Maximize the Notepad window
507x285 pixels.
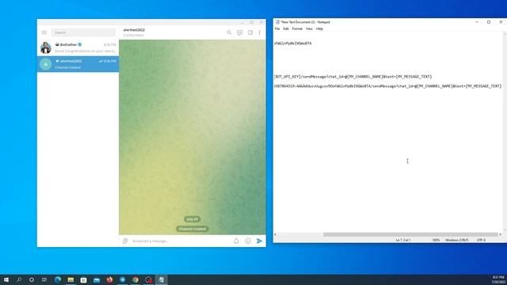click(489, 22)
